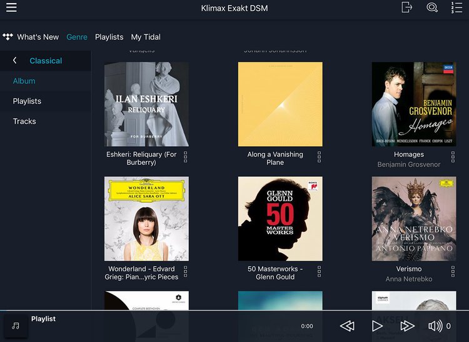469x342 pixels.
Task: Open the music note playlist icon
Action: tap(16, 326)
